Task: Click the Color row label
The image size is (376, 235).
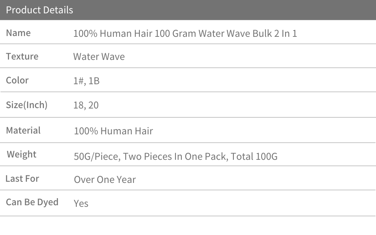Action: point(17,80)
